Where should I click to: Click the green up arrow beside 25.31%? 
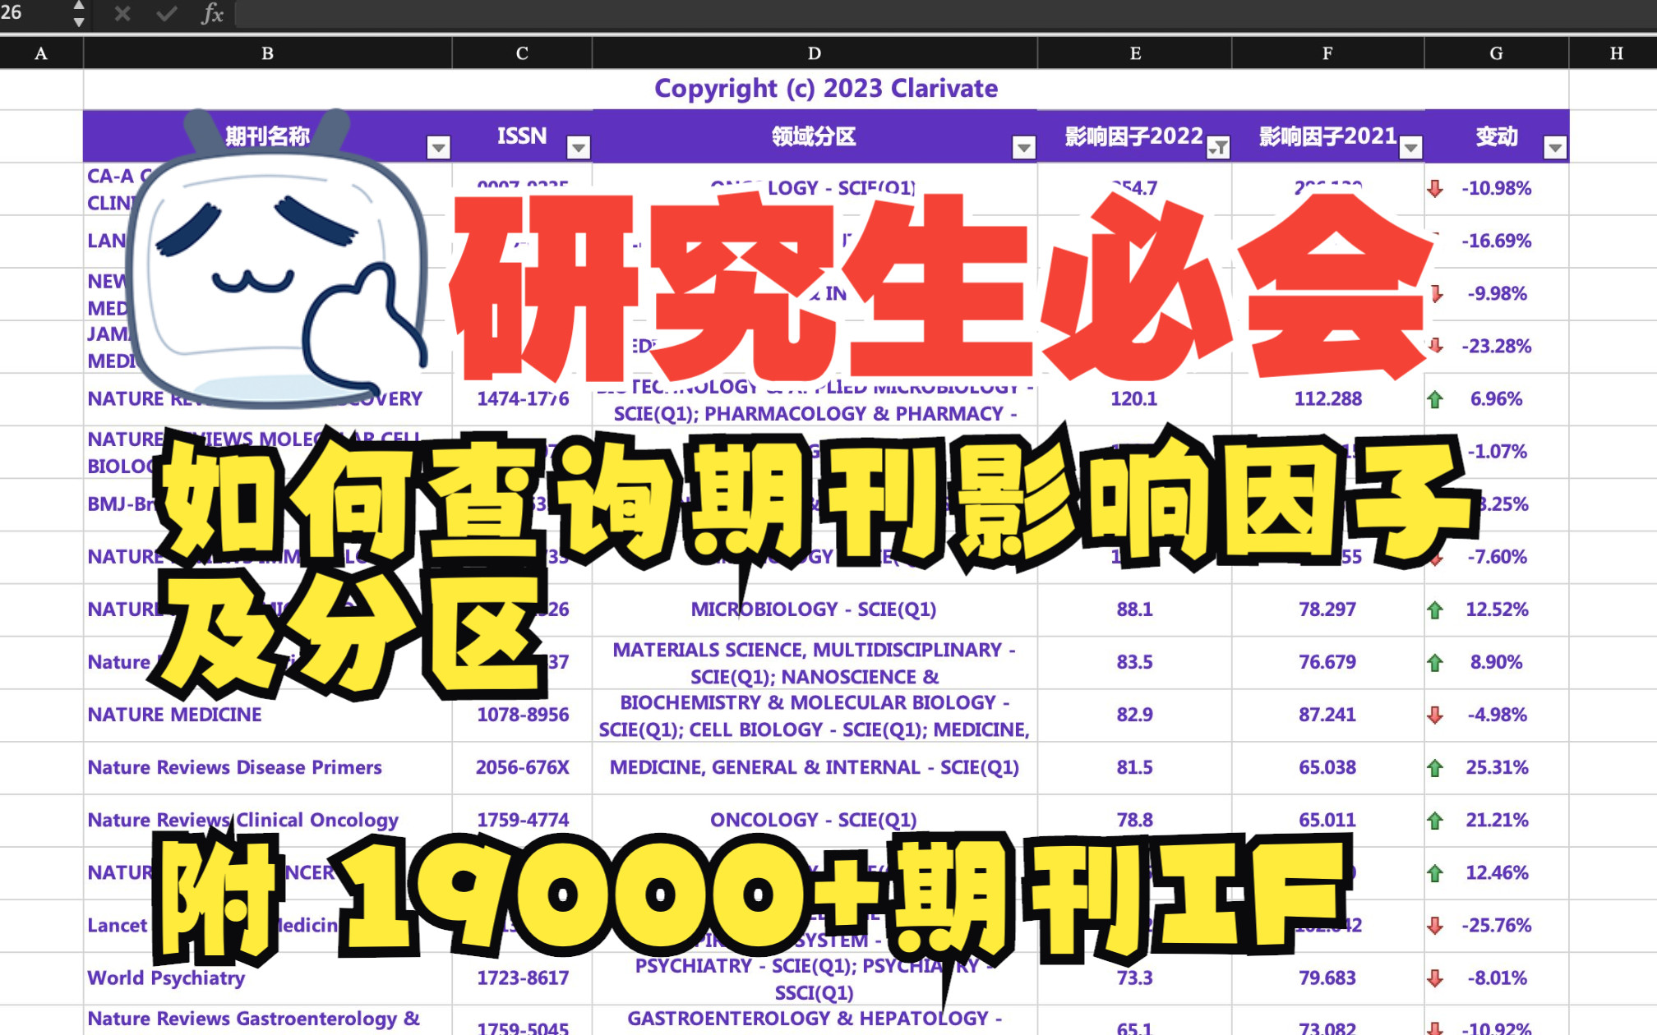click(x=1434, y=767)
